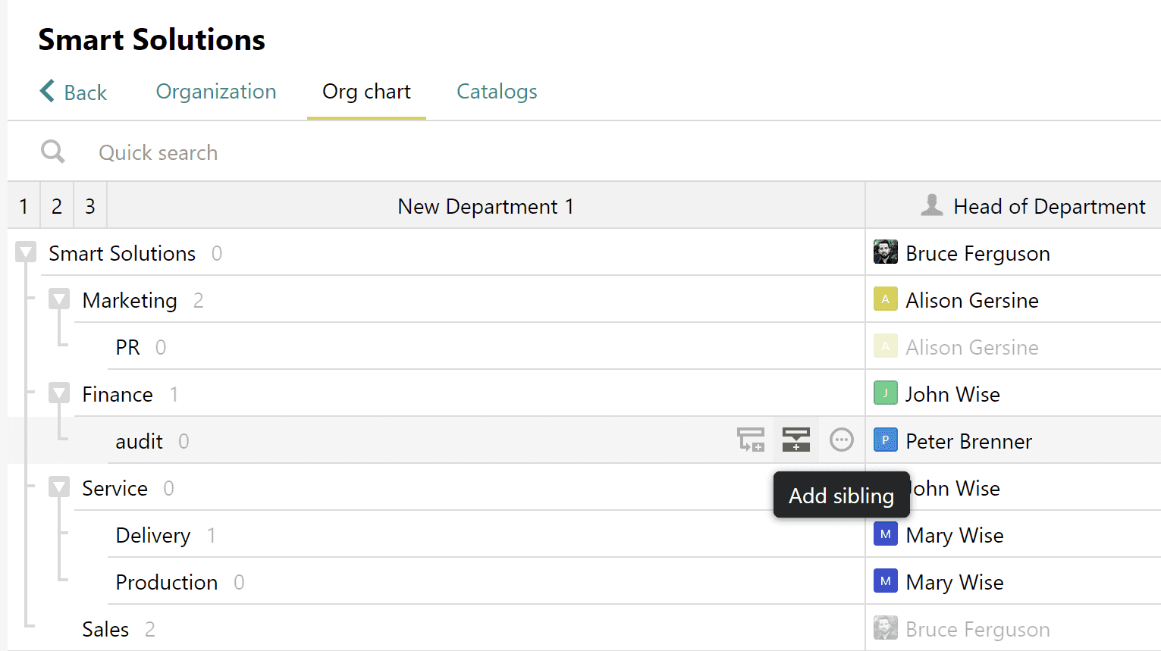
Task: Click Alison Gersine's yellow avatar for Marketing
Action: point(885,299)
